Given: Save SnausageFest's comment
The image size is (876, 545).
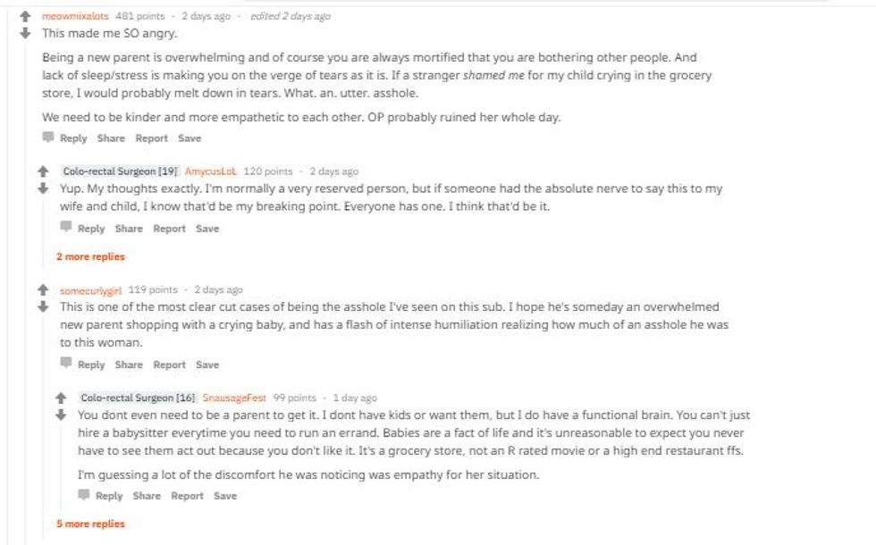Looking at the screenshot, I should 225,496.
